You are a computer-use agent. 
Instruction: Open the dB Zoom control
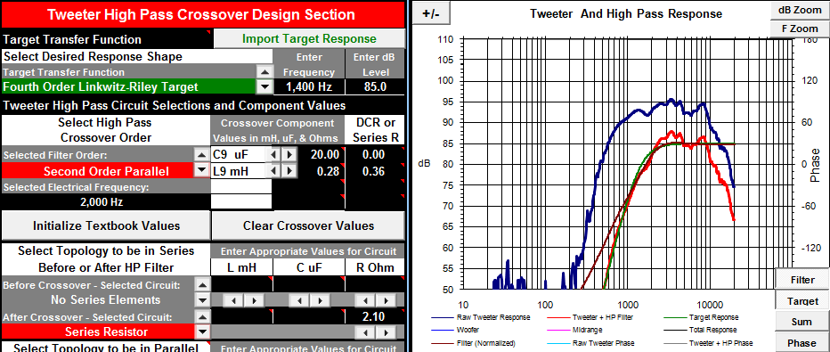click(x=800, y=10)
